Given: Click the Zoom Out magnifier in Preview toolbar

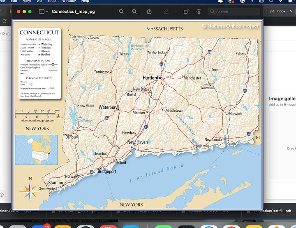Looking at the screenshot, I should (121, 12).
